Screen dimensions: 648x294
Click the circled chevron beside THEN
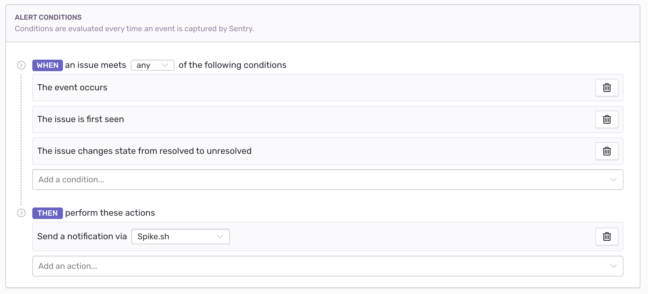(x=21, y=213)
